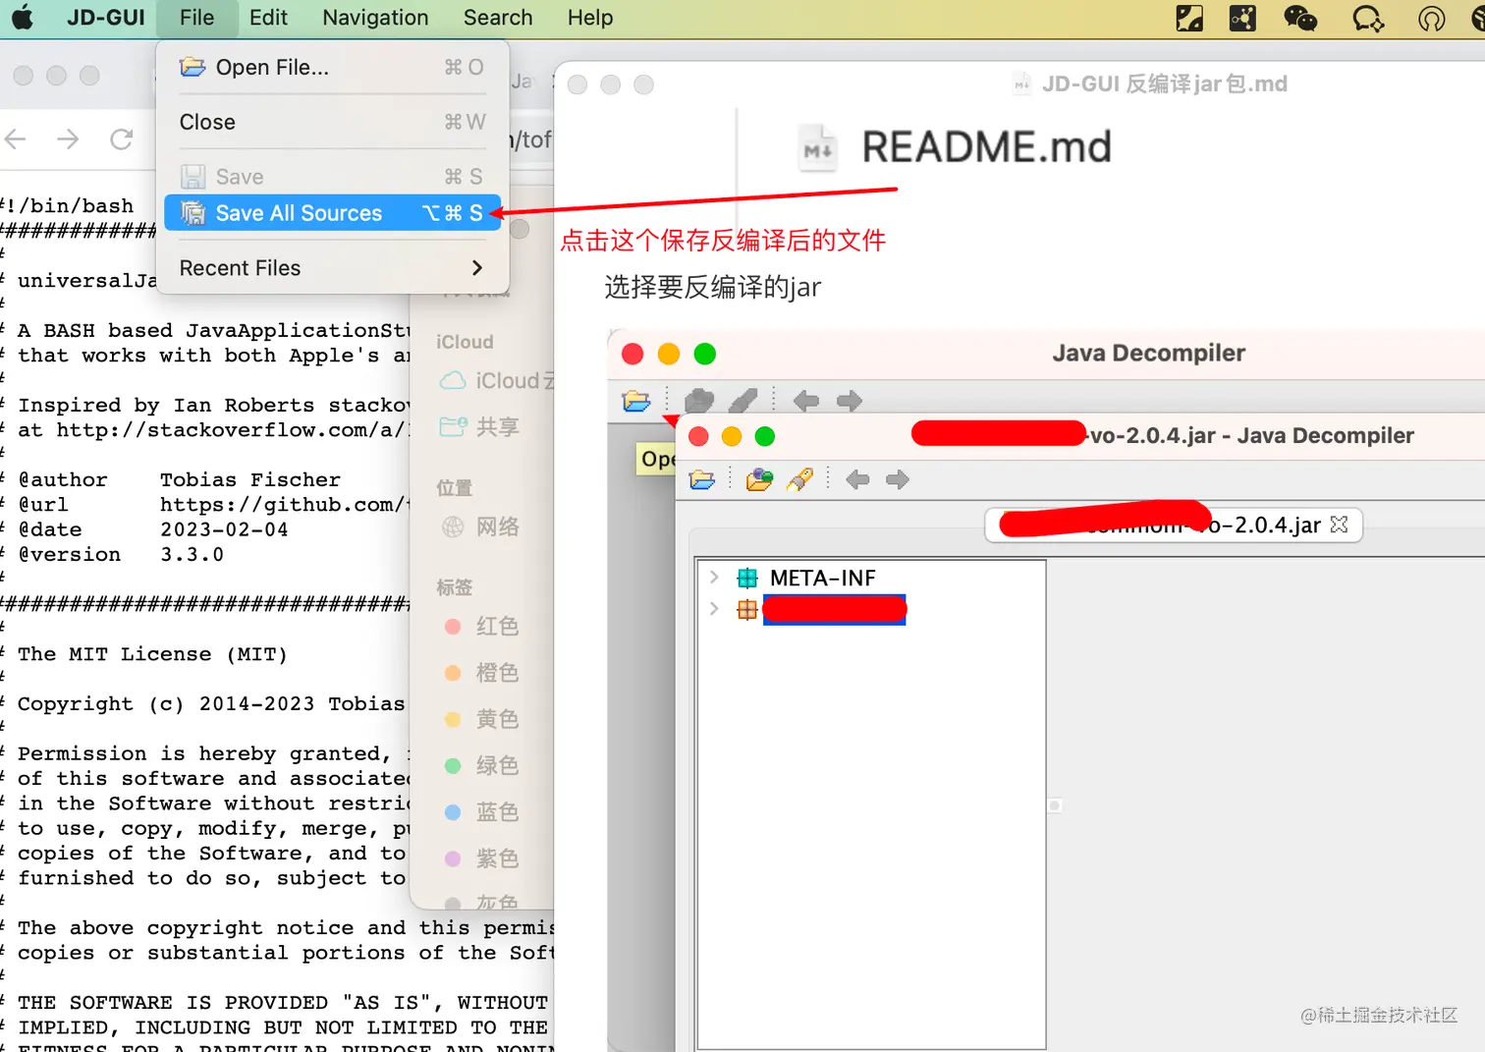Image resolution: width=1485 pixels, height=1052 pixels.
Task: Click open-type icon in jar decompiler toolbar
Action: [759, 479]
